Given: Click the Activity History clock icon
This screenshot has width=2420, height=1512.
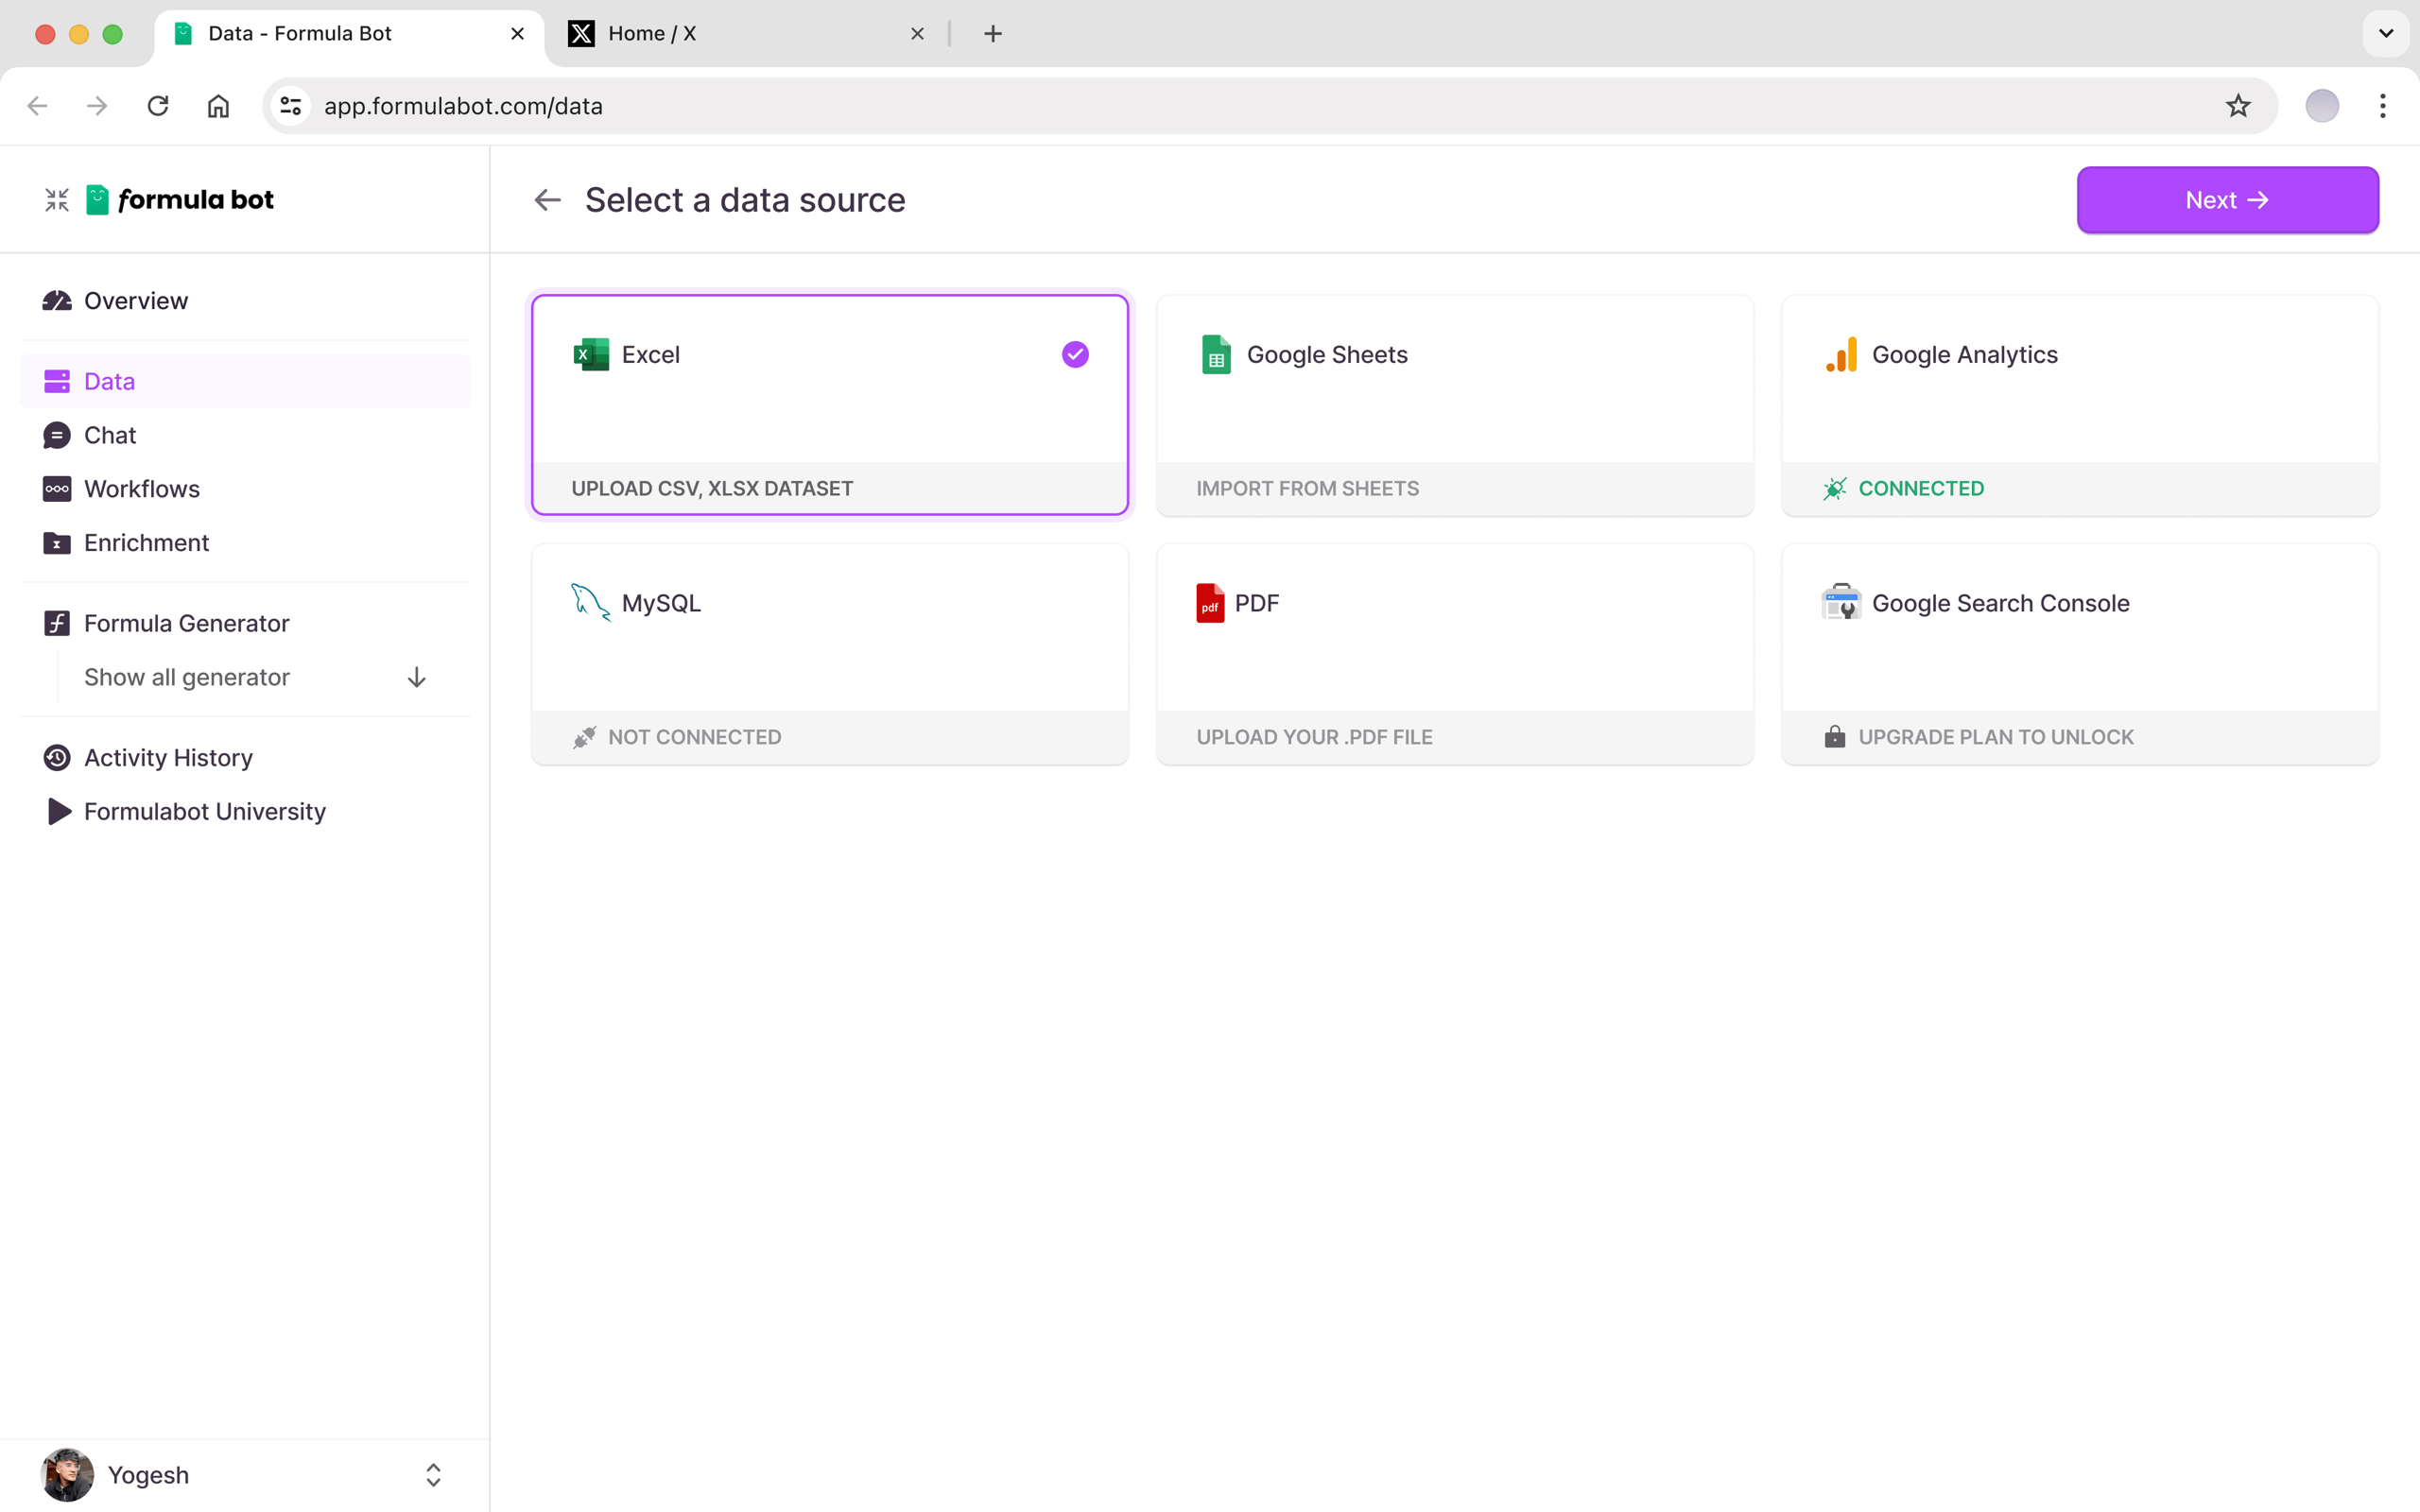Looking at the screenshot, I should click(x=57, y=758).
